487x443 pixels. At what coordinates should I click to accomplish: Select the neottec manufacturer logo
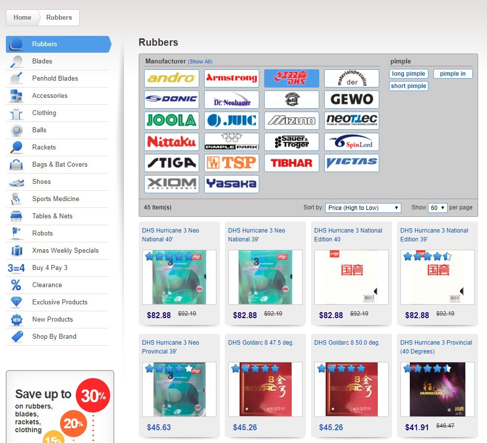point(352,120)
